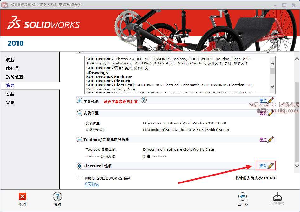Go to 欢迎 step in sidebar
The width and height of the screenshot is (300, 212).
pyautogui.click(x=10, y=60)
